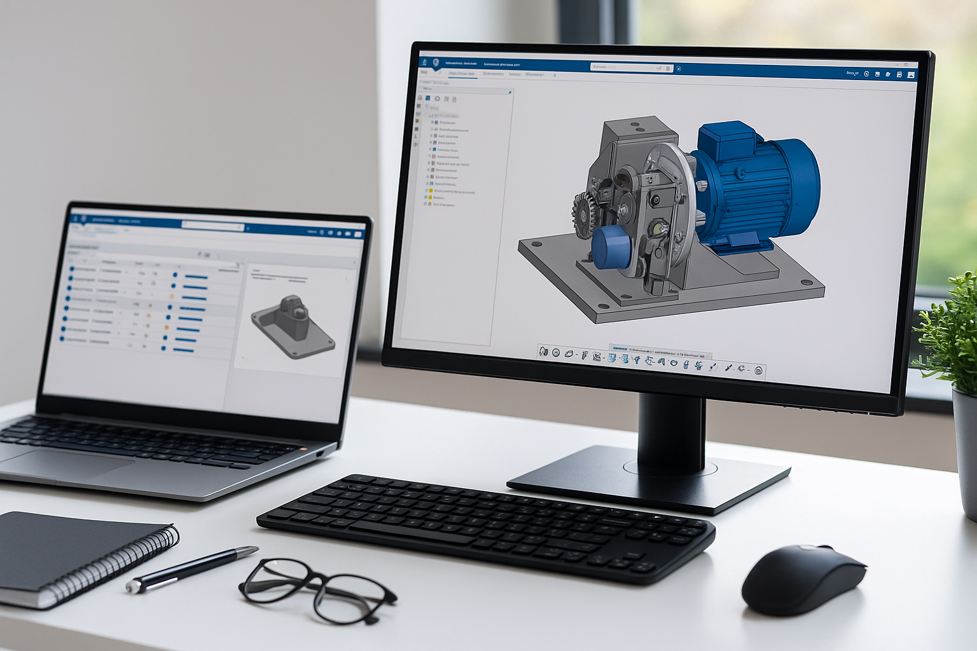Click the first row's blue progress bar on the laptop
Screen dimensions: 977x651
[x=196, y=277]
